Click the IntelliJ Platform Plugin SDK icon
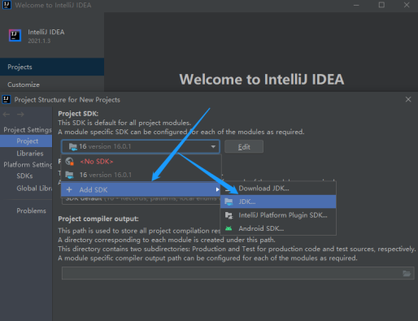This screenshot has height=321, width=418. [229, 215]
